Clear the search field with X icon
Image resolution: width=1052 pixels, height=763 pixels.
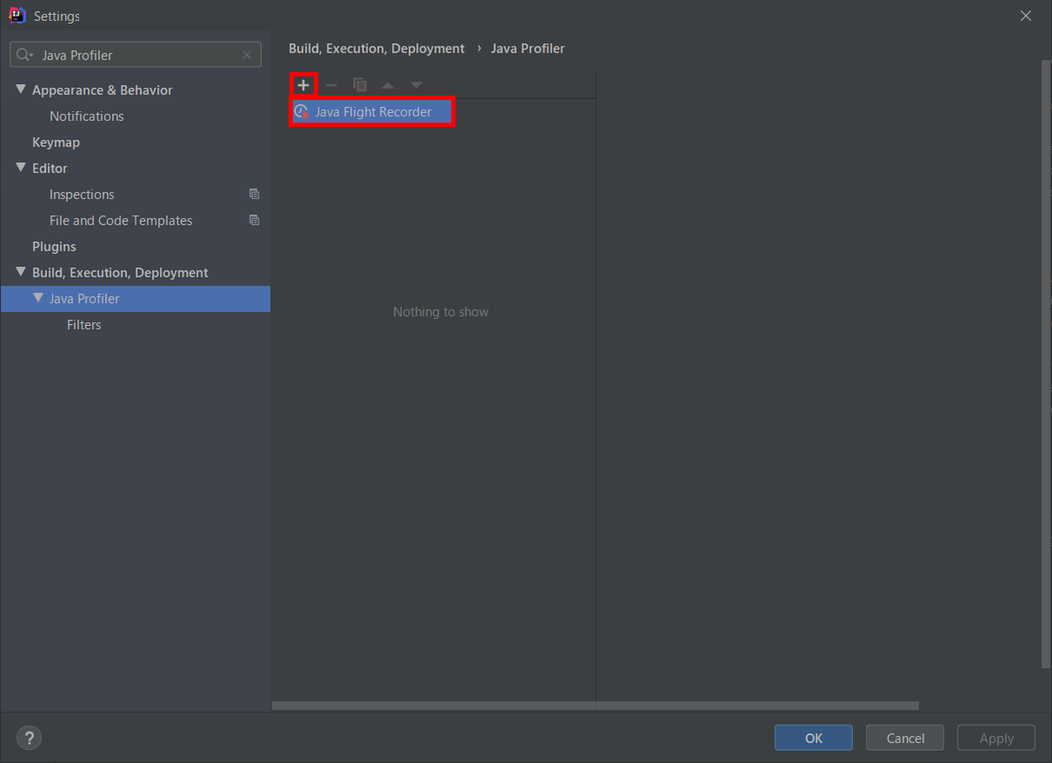pos(247,55)
